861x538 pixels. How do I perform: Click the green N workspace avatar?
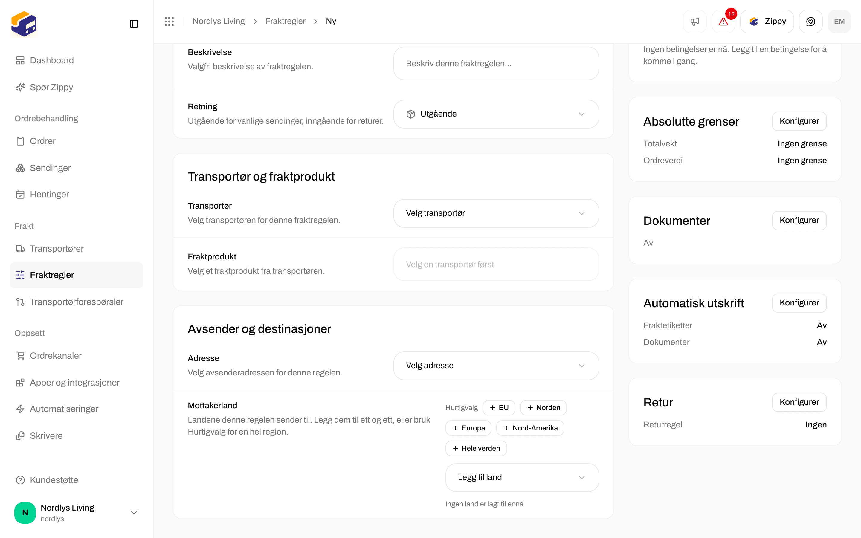[25, 513]
